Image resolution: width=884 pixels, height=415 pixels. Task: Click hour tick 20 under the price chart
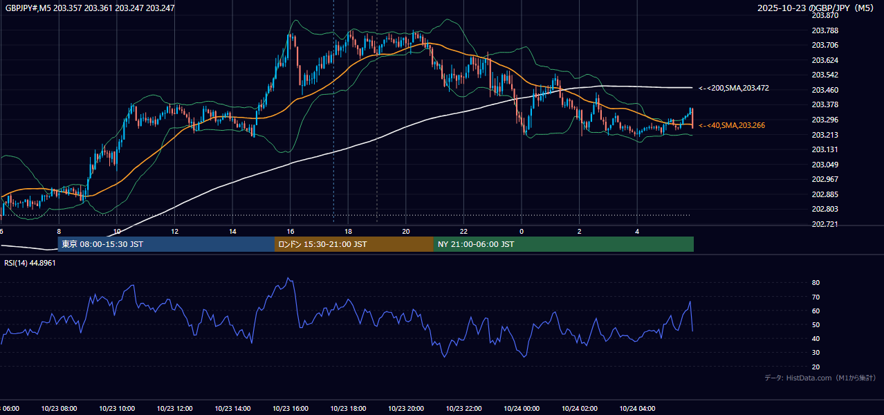click(x=406, y=231)
